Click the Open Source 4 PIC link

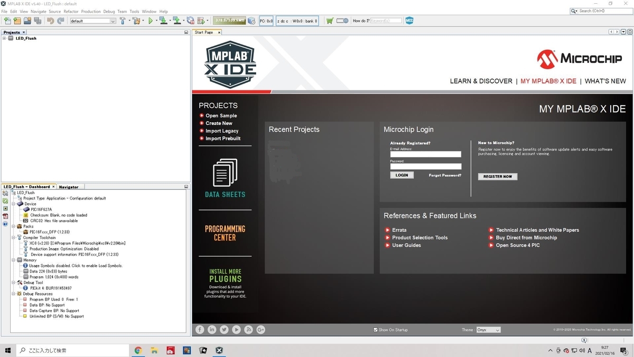pos(518,245)
